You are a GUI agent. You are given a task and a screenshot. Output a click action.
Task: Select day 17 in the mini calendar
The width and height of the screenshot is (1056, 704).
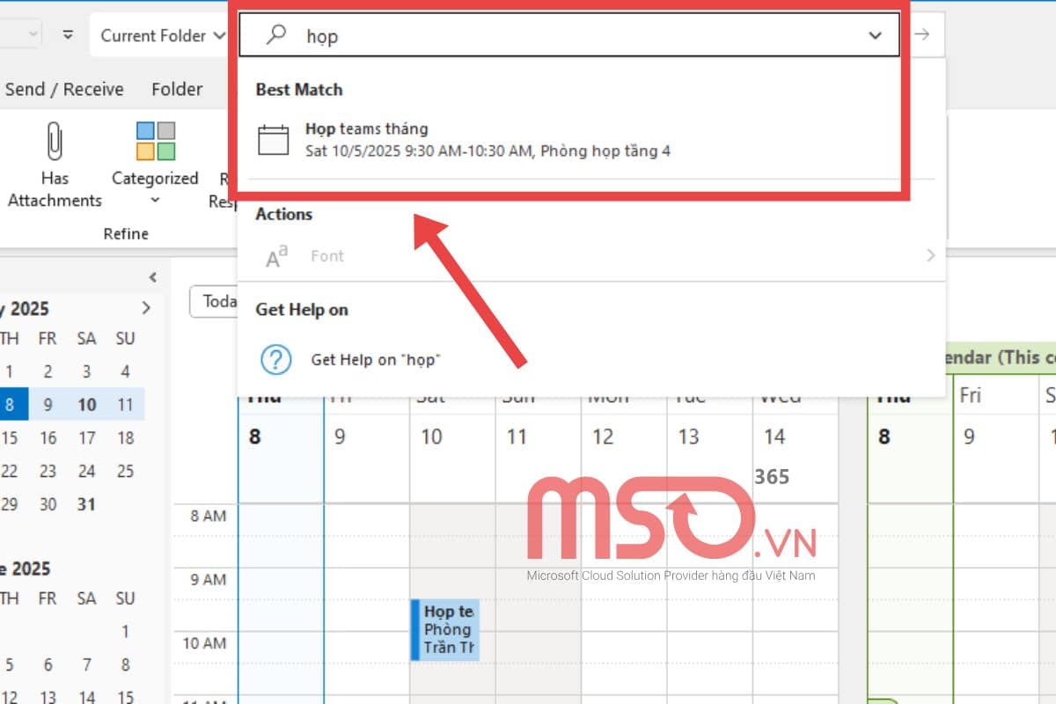click(86, 437)
